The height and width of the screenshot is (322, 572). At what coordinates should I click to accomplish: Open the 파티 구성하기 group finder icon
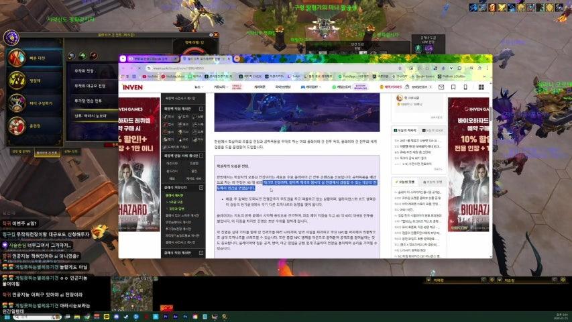18,103
